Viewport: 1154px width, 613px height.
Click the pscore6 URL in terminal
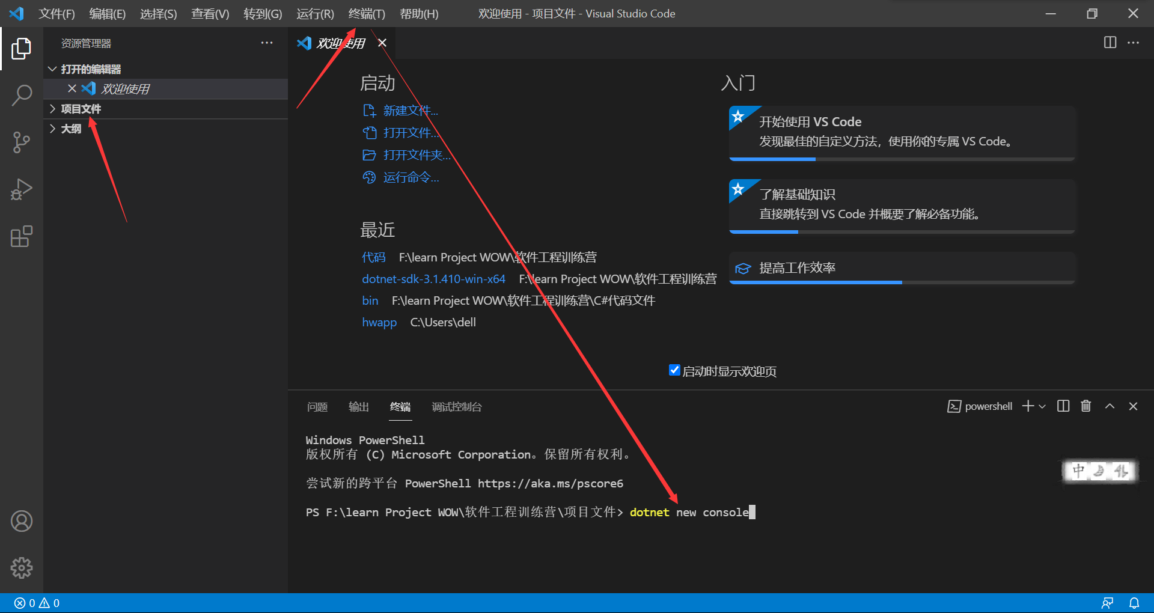pyautogui.click(x=551, y=483)
